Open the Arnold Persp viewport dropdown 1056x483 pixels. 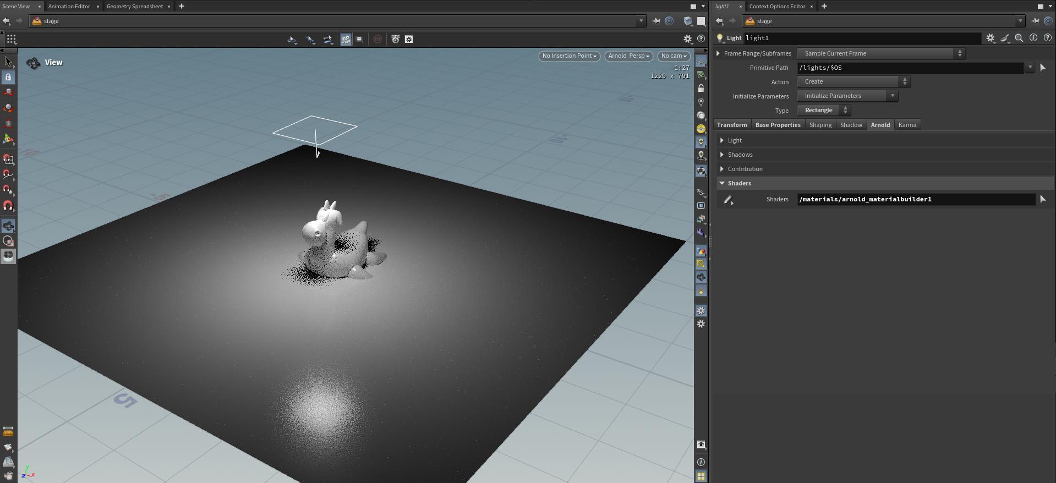pyautogui.click(x=628, y=56)
